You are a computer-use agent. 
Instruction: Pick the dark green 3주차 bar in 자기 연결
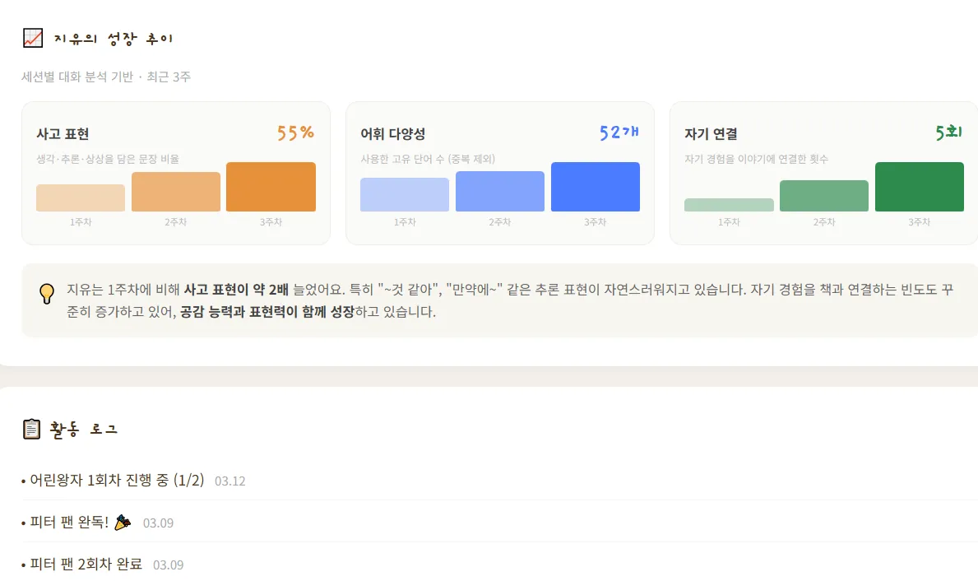coord(919,187)
